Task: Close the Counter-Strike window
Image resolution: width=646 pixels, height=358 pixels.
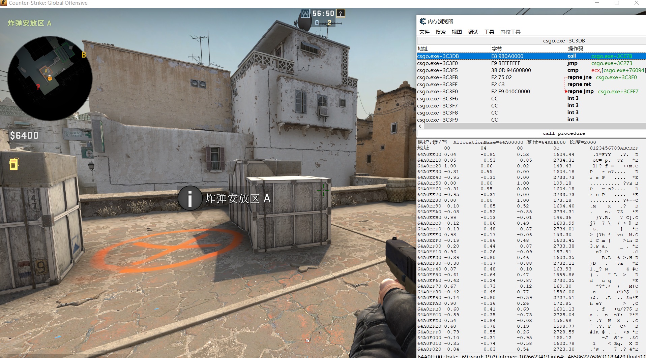Action: 636,3
